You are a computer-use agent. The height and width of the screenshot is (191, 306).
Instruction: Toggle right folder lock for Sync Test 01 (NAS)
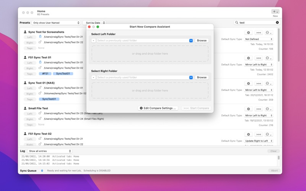point(40,93)
